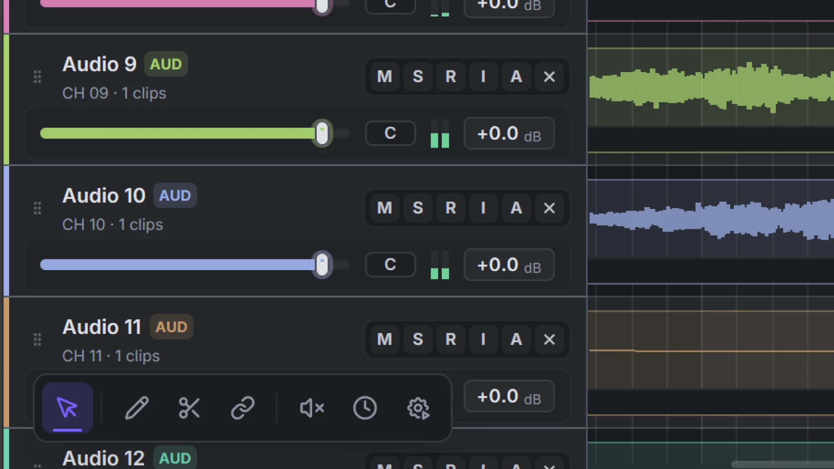Click the Audio 11 +0.0 dB field
This screenshot has width=834, height=469.
[509, 396]
